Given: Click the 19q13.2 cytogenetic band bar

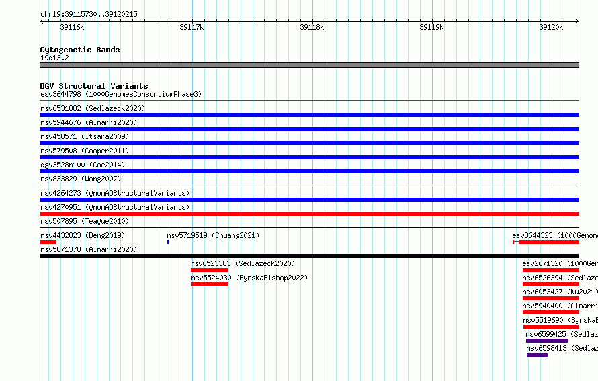Looking at the screenshot, I should coord(309,65).
